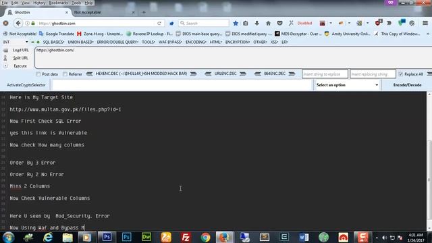
Task: Open the hamburger menu icon
Action: (x=425, y=24)
